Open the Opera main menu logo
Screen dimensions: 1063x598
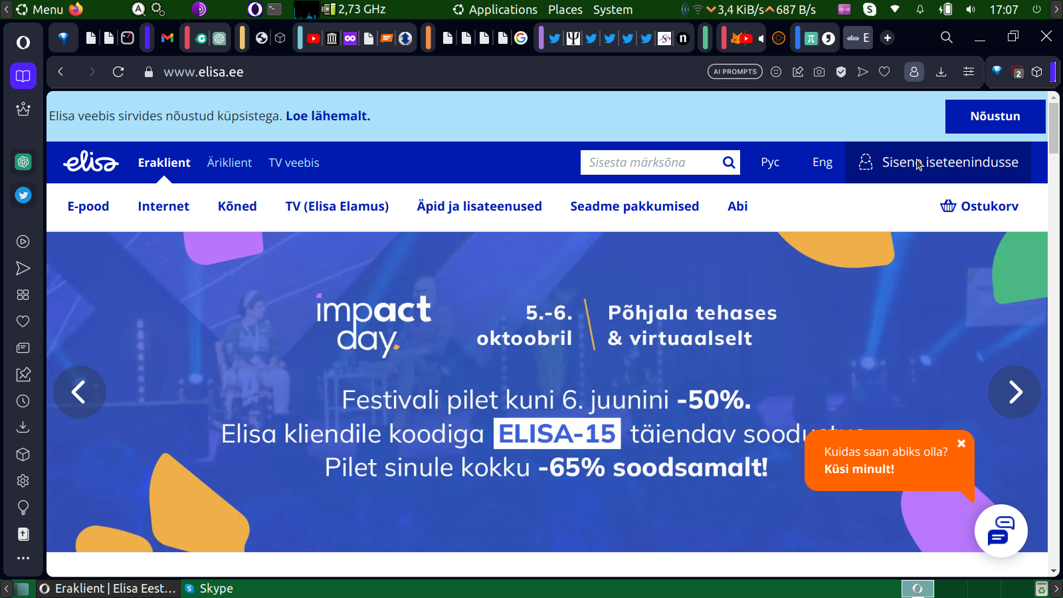pos(23,43)
